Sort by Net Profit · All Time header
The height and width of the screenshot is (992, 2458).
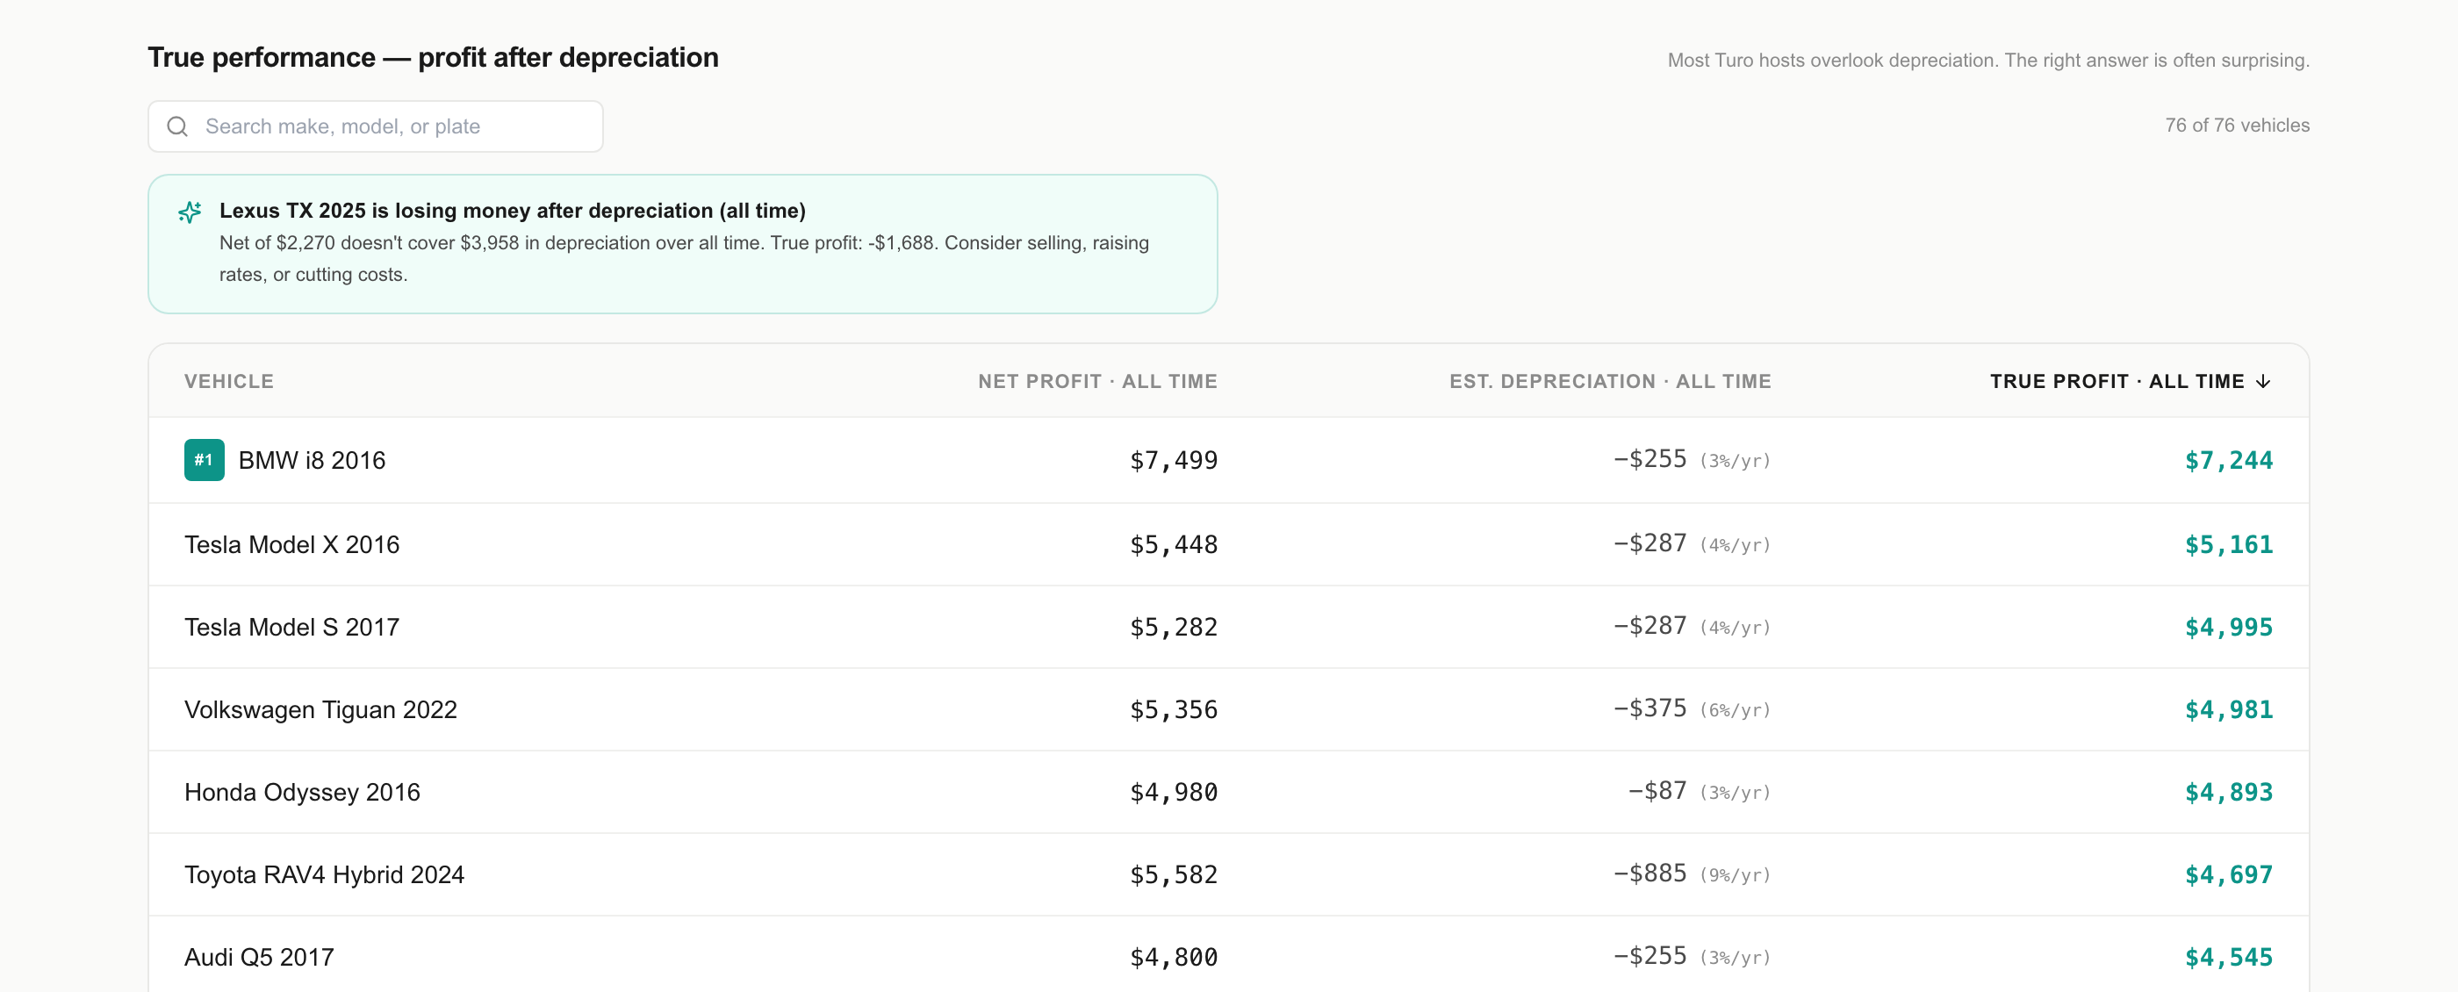coord(1097,382)
